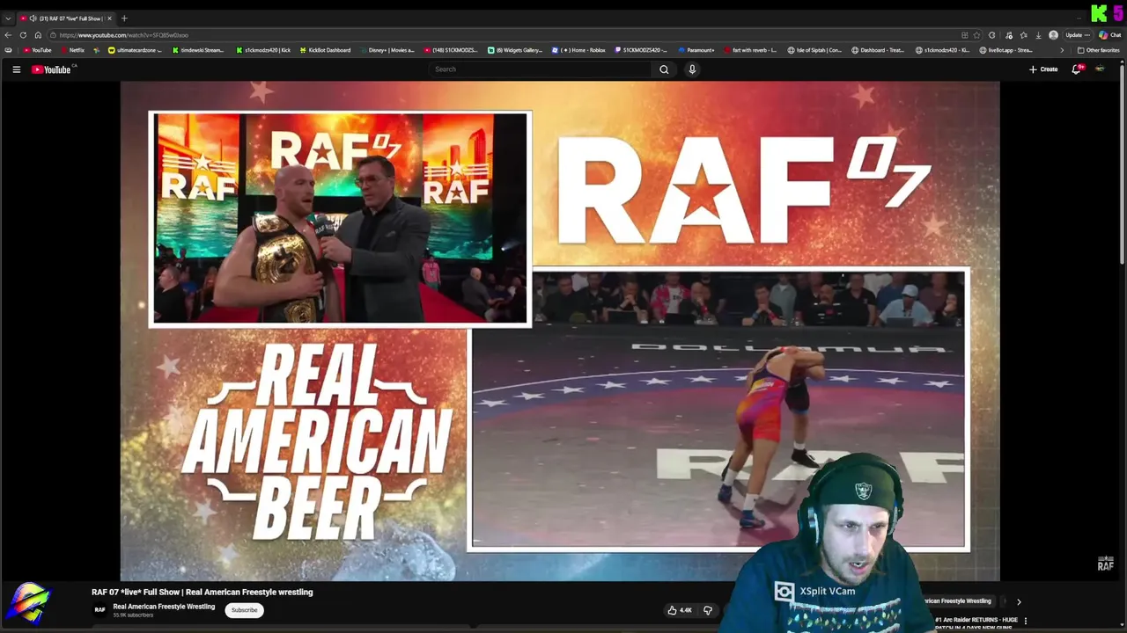The height and width of the screenshot is (633, 1127).
Task: Open the browser profile avatar
Action: pyautogui.click(x=1053, y=35)
